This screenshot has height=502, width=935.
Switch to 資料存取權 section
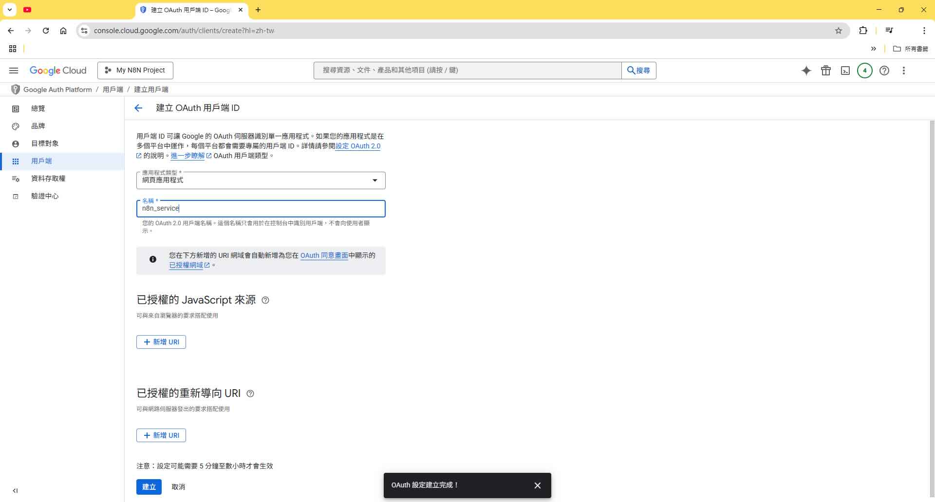[49, 179]
